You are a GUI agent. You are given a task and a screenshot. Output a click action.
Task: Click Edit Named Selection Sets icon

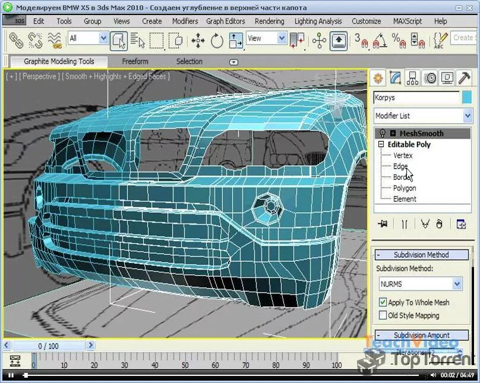click(x=440, y=40)
